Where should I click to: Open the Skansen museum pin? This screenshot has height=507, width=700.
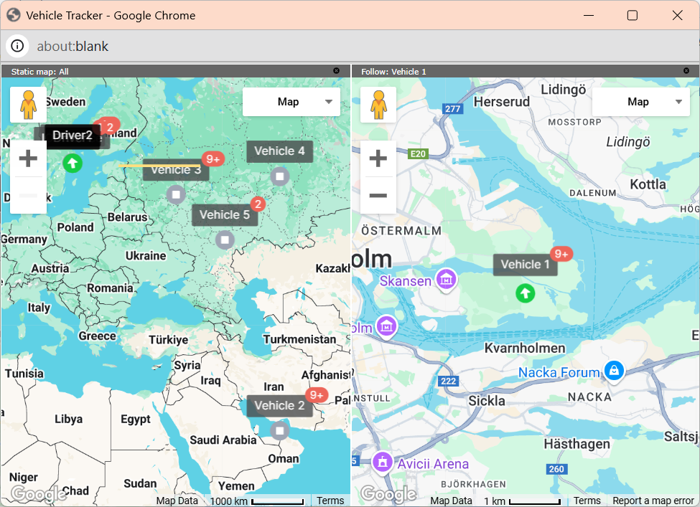(447, 280)
